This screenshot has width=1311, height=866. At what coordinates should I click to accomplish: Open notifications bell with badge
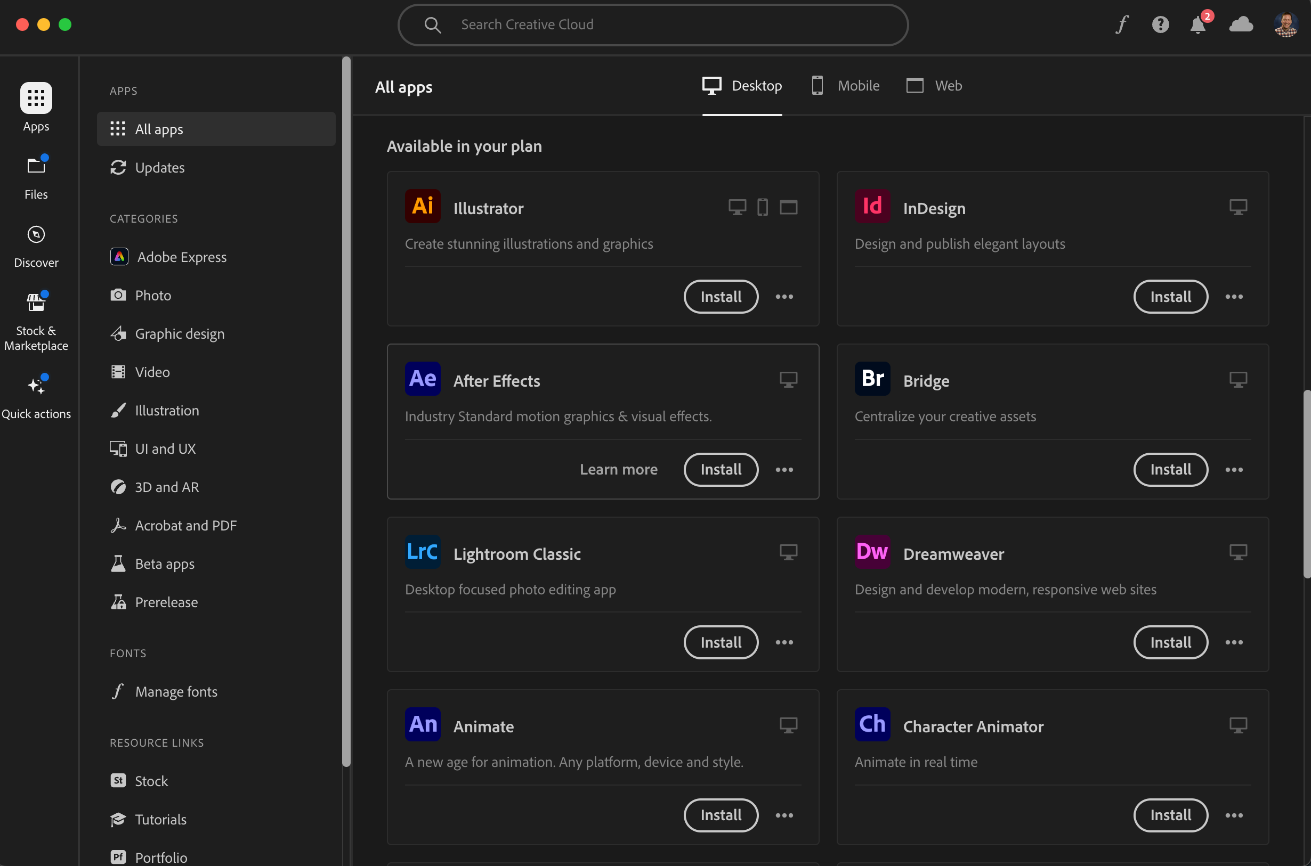[1197, 24]
